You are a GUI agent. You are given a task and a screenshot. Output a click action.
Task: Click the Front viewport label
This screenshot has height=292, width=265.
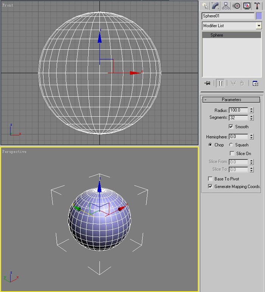coord(8,5)
